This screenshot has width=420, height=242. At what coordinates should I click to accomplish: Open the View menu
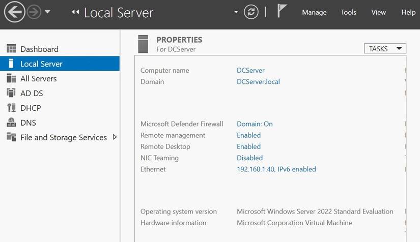(378, 12)
